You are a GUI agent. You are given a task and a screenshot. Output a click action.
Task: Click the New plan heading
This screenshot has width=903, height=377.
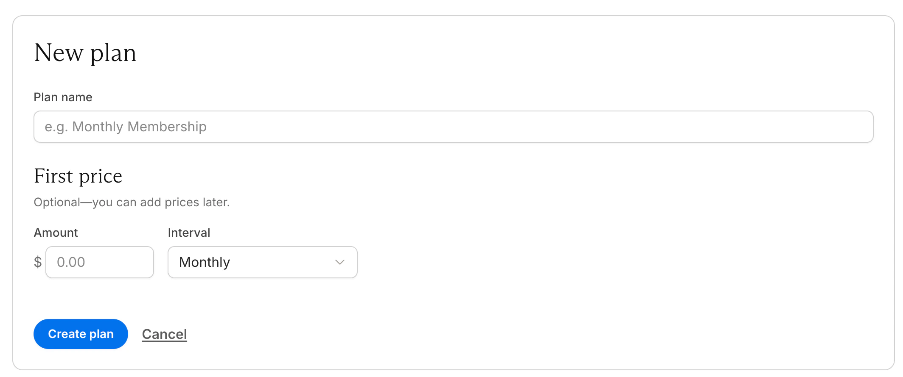85,53
